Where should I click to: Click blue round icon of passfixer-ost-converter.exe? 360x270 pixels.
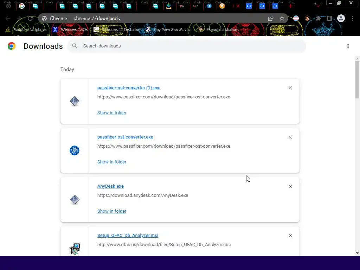click(x=75, y=150)
